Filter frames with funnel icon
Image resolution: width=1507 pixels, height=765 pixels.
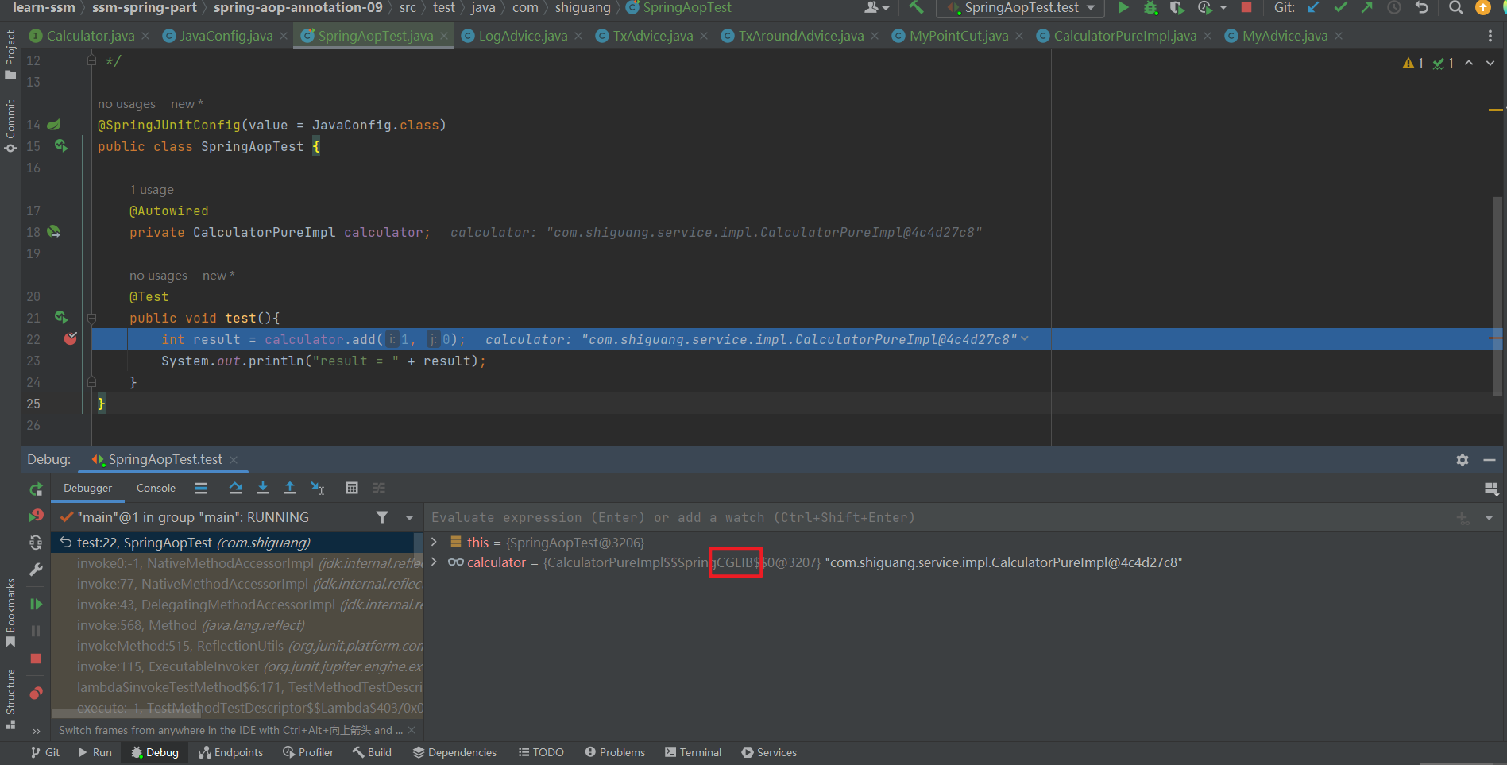382,517
